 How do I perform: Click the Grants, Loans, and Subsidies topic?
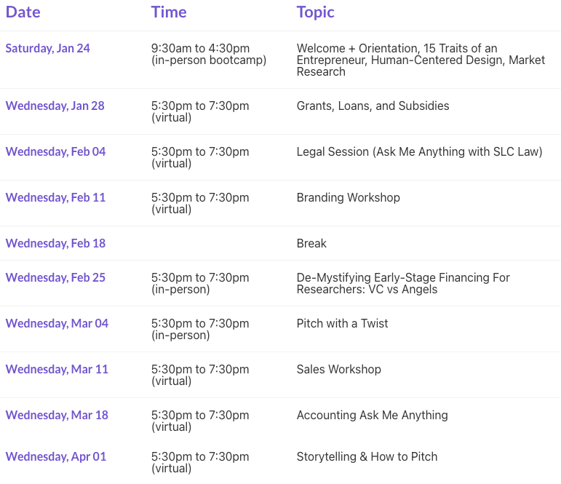point(373,106)
